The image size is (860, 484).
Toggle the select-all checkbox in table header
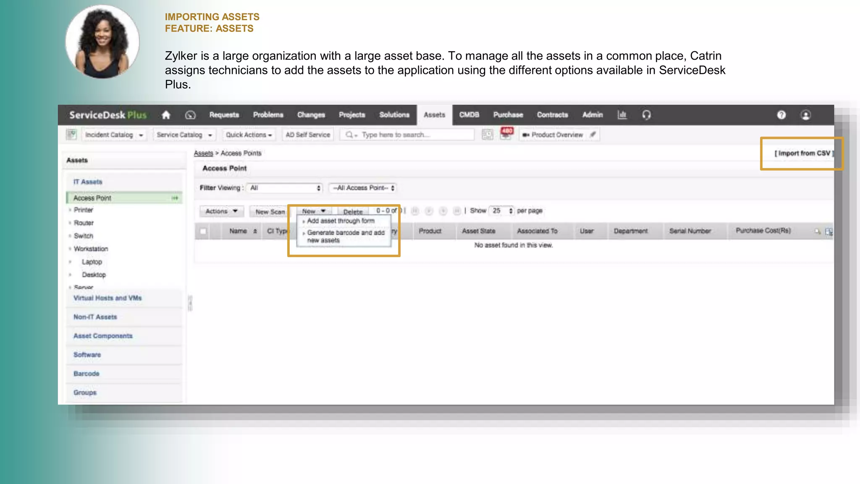(x=203, y=231)
